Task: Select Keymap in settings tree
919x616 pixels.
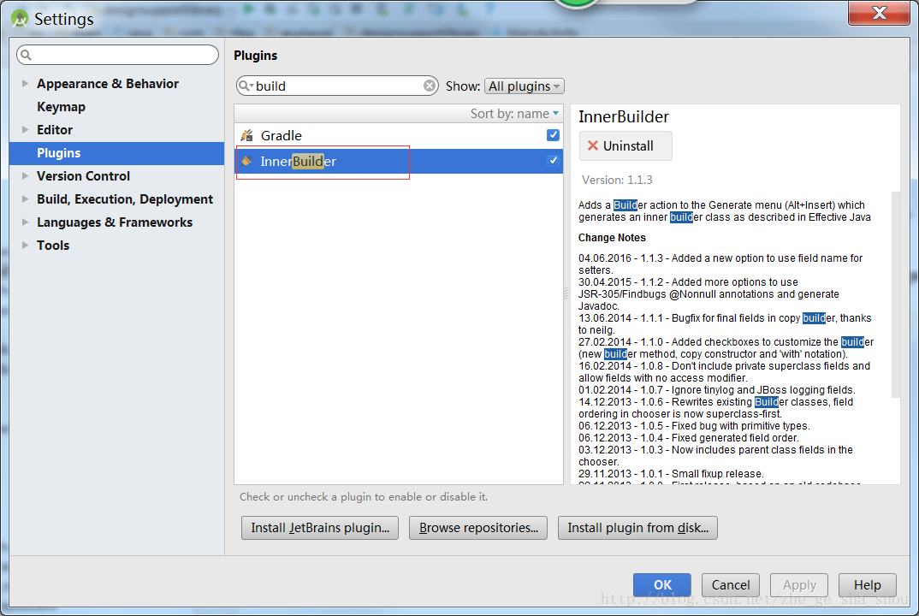Action: coord(61,107)
